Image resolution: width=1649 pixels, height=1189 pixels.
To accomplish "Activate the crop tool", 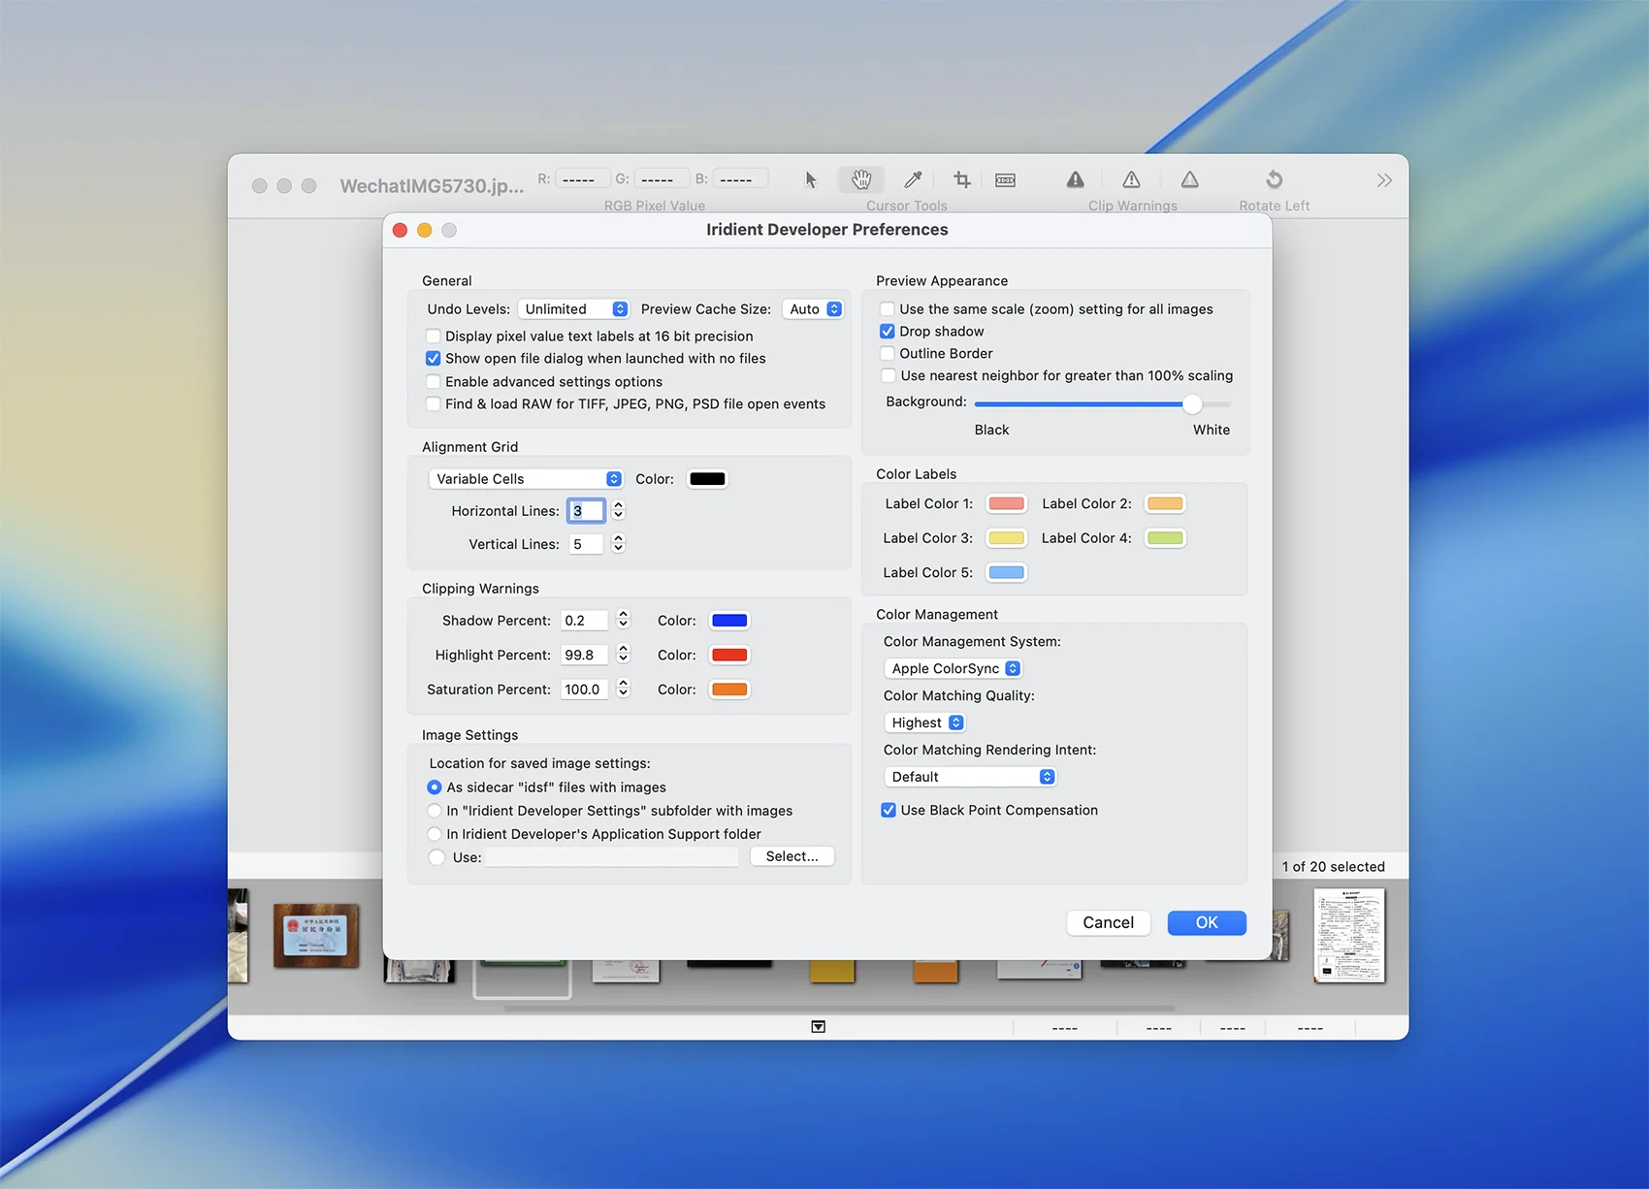I will pyautogui.click(x=961, y=179).
